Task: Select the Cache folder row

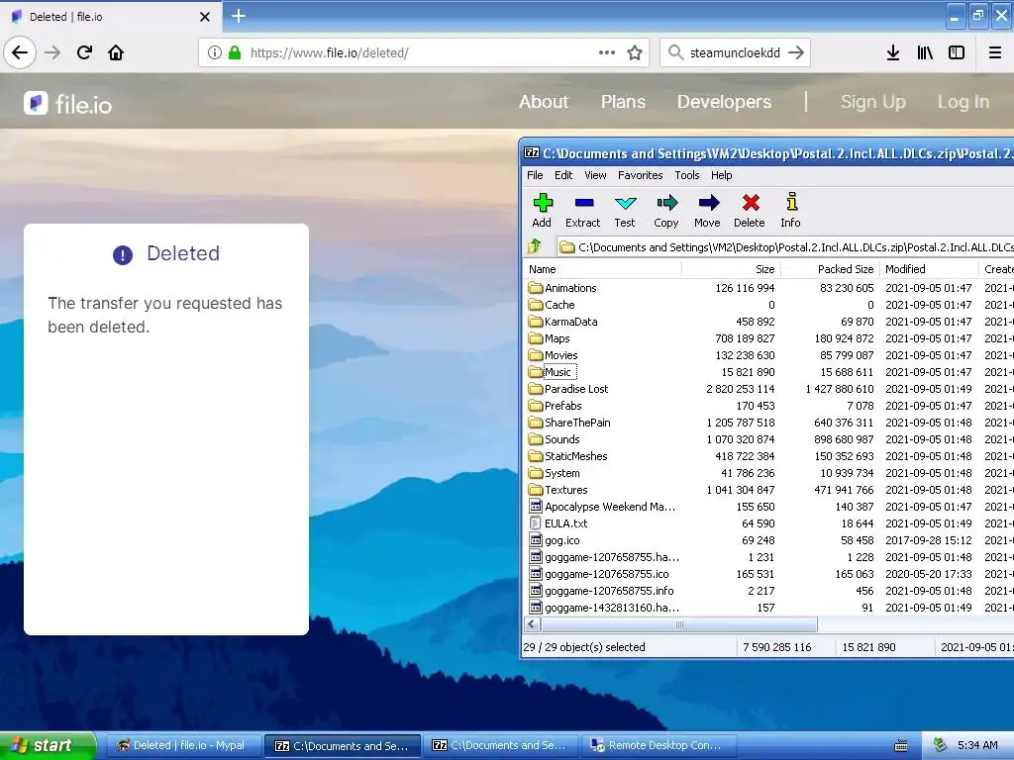Action: click(x=768, y=305)
